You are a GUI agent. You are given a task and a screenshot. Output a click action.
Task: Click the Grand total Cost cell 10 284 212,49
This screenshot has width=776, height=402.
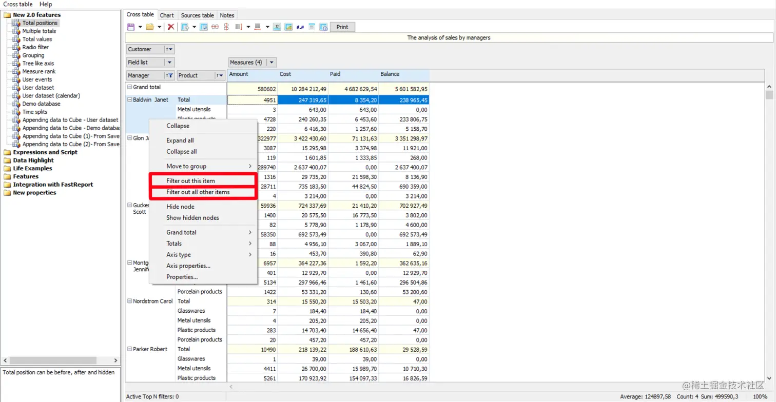(x=302, y=89)
